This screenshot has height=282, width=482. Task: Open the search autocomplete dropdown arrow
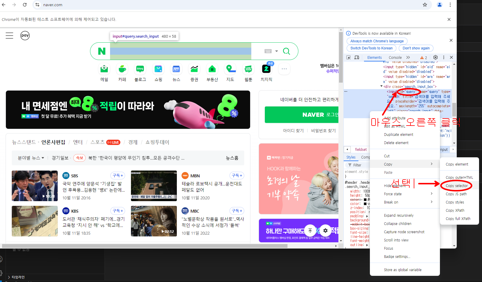[277, 51]
